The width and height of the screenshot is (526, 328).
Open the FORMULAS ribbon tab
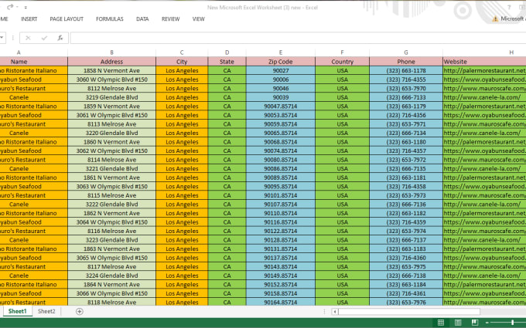110,19
